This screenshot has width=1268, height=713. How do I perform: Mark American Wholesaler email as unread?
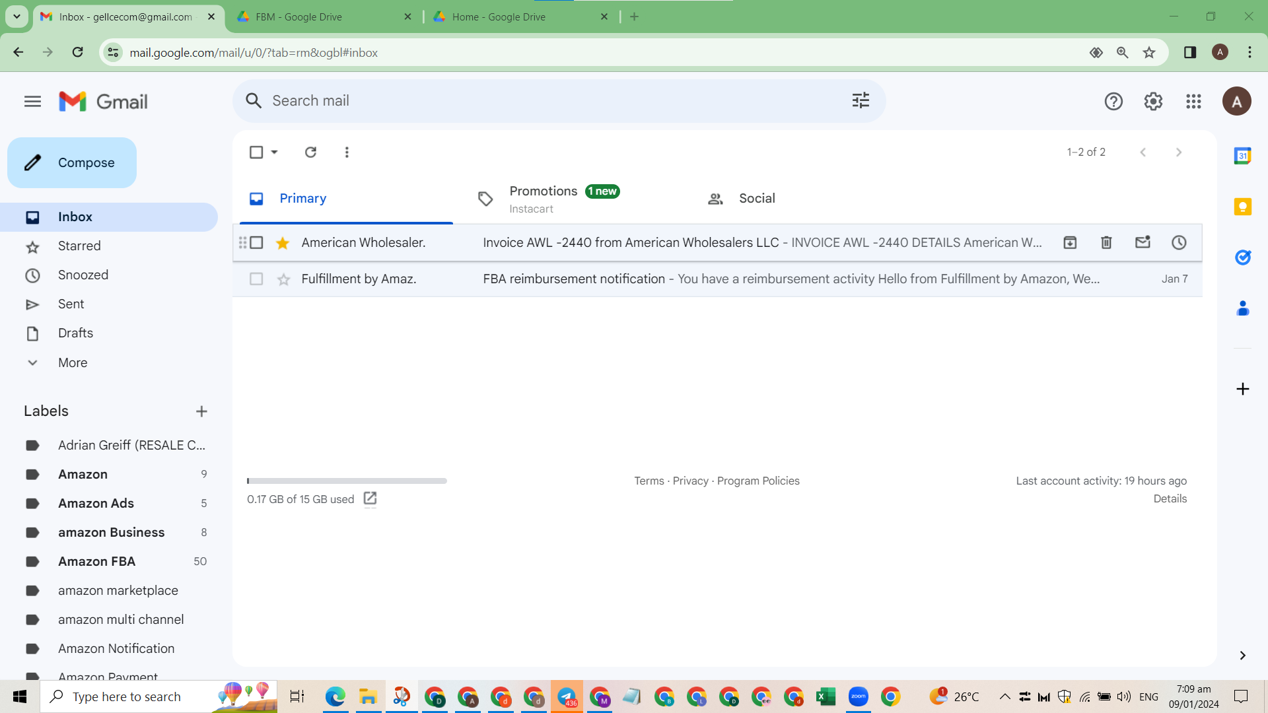tap(1143, 242)
